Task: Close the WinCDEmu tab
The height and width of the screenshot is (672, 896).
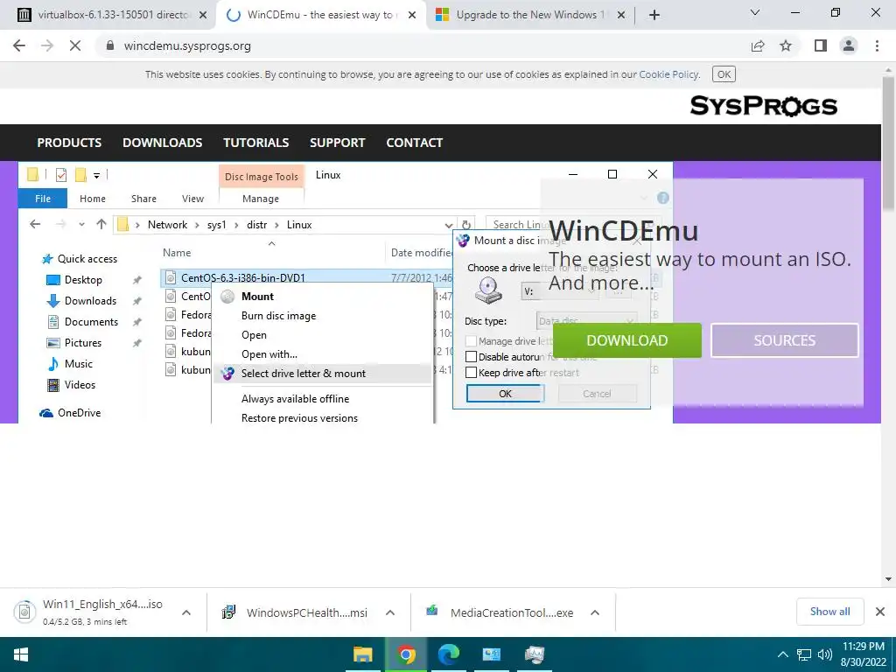Action: [x=411, y=16]
